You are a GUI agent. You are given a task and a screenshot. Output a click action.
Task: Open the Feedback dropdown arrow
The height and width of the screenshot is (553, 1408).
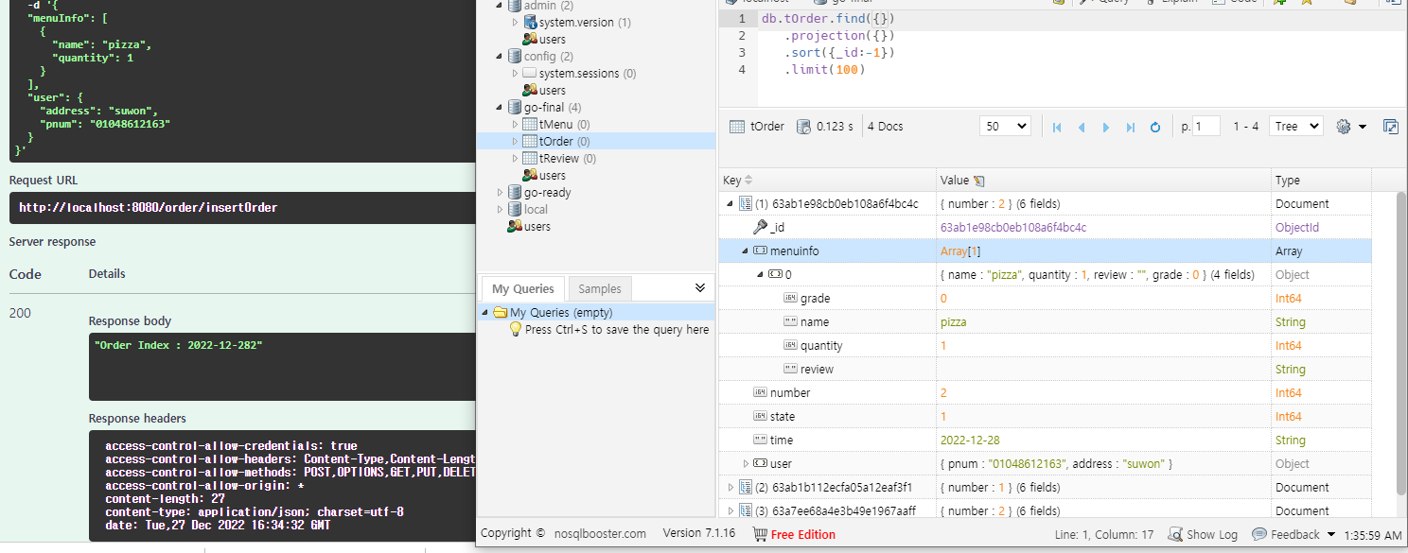pyautogui.click(x=1331, y=535)
